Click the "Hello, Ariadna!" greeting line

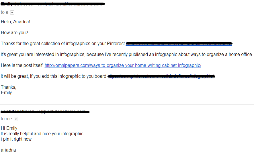point(15,22)
